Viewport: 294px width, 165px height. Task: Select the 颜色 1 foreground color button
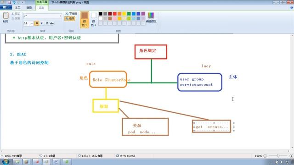coord(85,20)
